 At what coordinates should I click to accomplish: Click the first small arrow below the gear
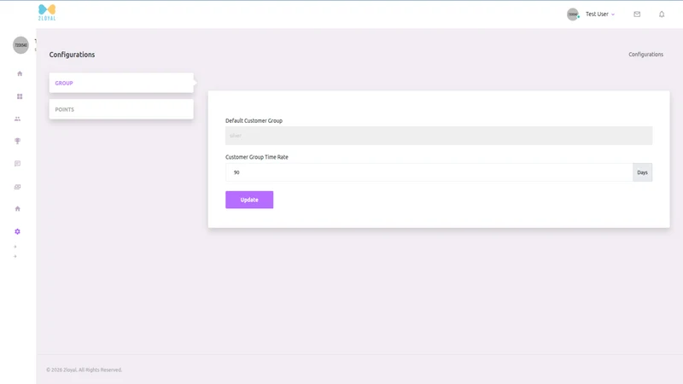click(15, 247)
